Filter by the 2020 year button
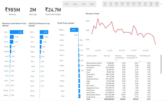The width and height of the screenshot is (168, 101). pos(92,4)
